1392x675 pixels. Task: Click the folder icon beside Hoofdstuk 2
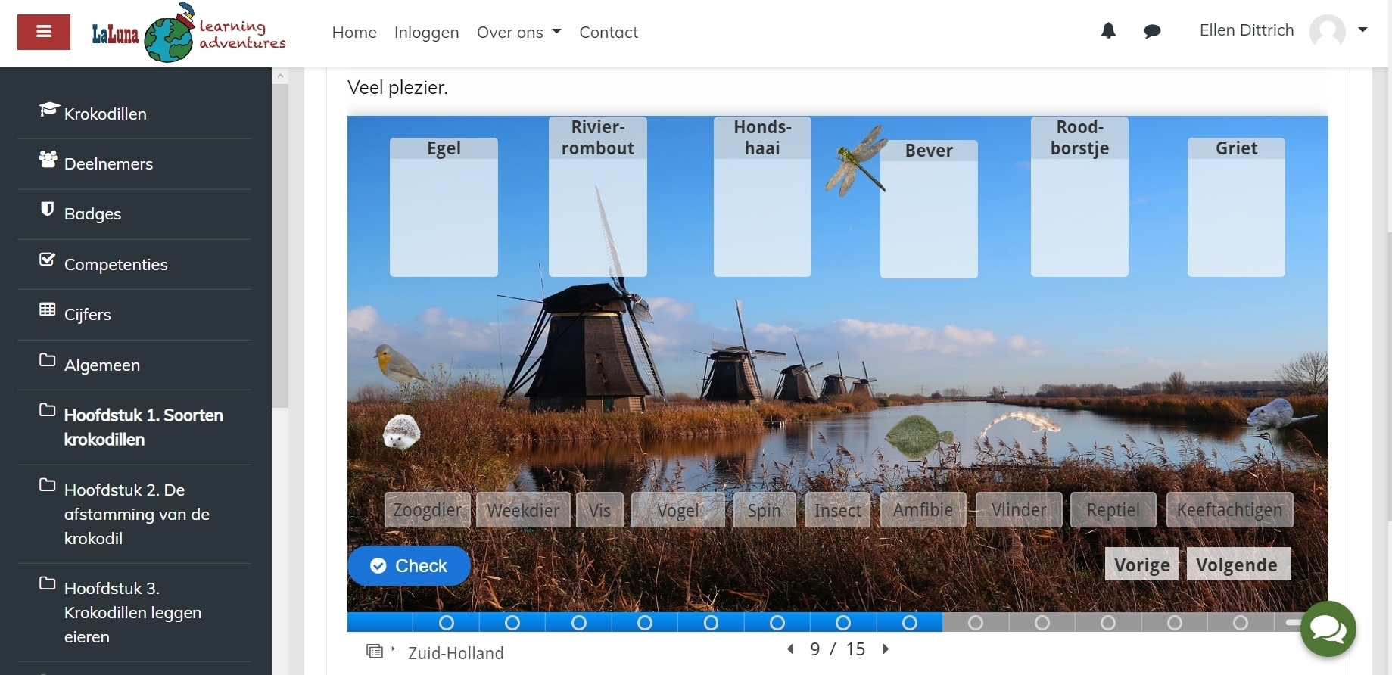pos(47,484)
